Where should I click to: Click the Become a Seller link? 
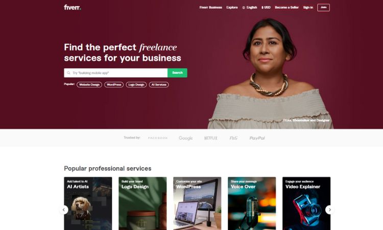[287, 8]
